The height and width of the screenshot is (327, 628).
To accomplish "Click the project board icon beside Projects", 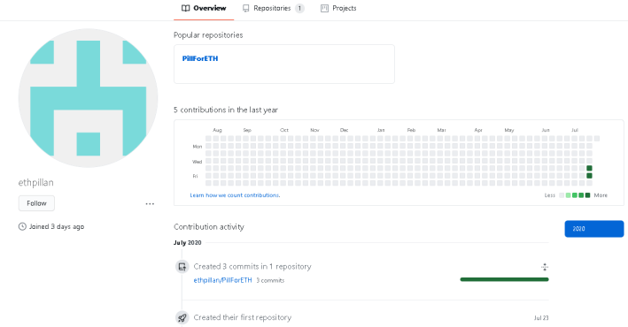I will tap(324, 8).
